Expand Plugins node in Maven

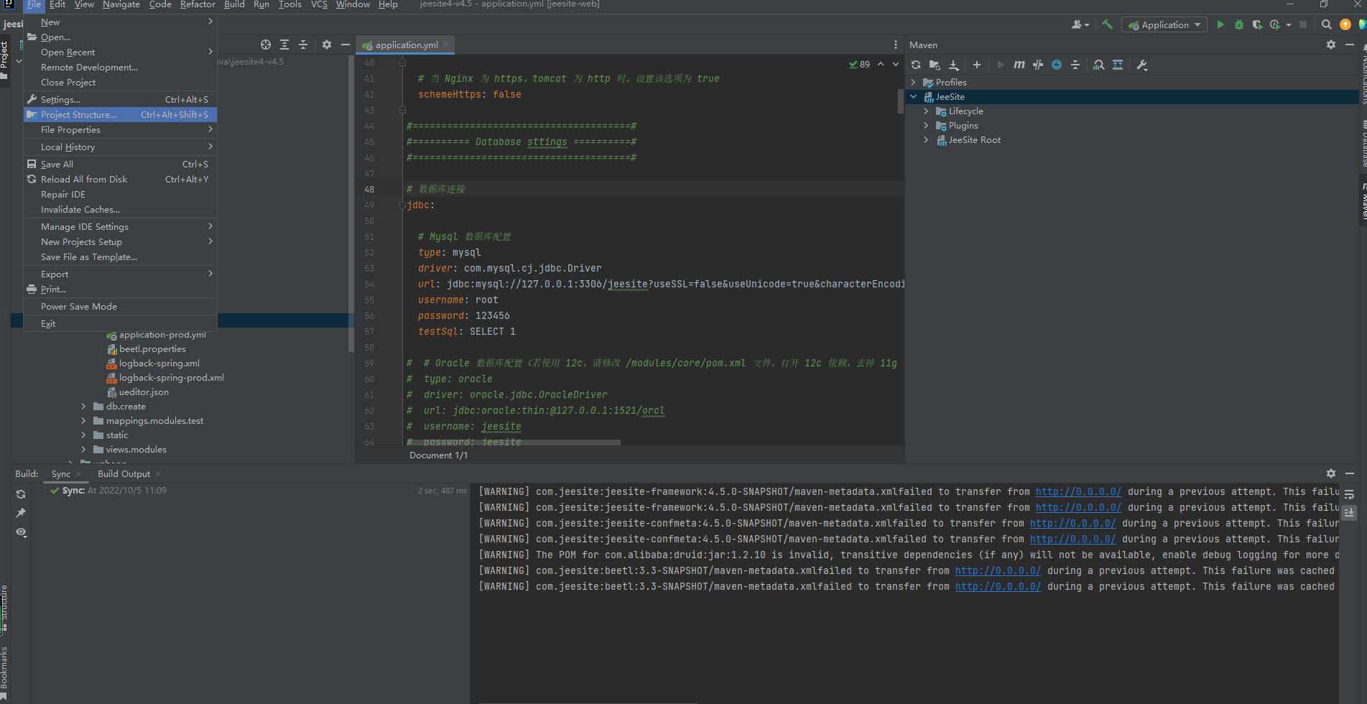[x=927, y=126]
